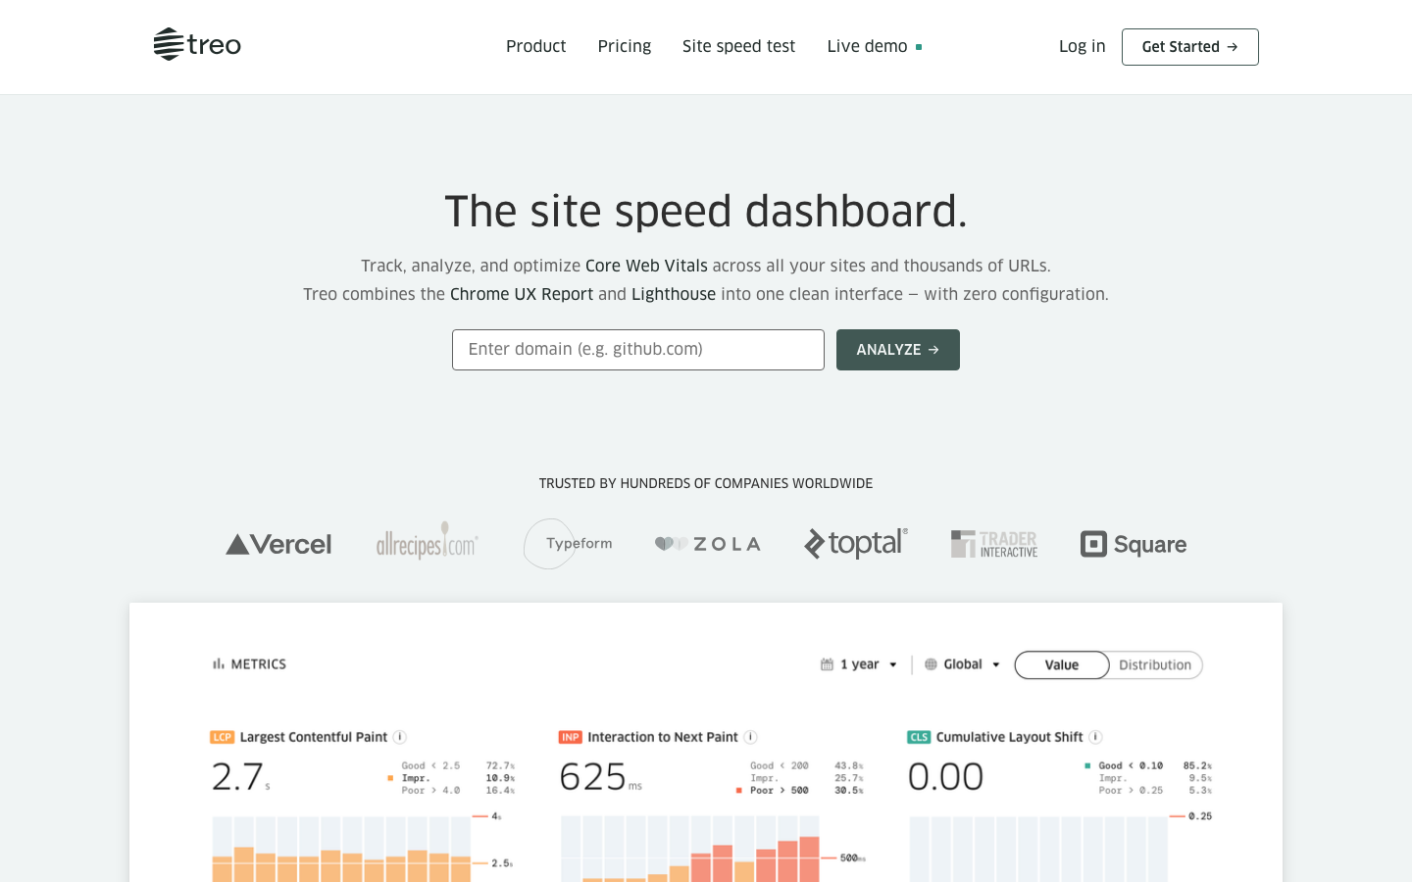
Task: Click the arrow inside Get Started button
Action: tap(1233, 47)
